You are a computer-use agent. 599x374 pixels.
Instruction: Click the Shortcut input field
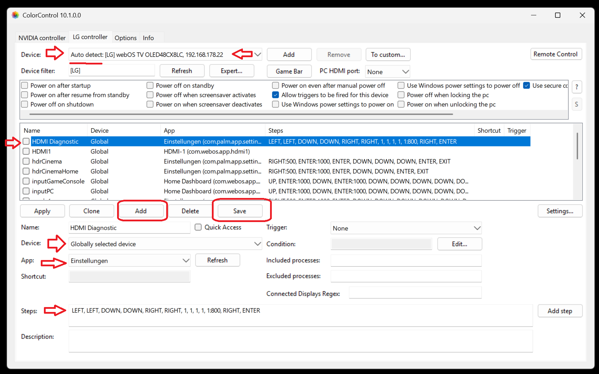[129, 276]
